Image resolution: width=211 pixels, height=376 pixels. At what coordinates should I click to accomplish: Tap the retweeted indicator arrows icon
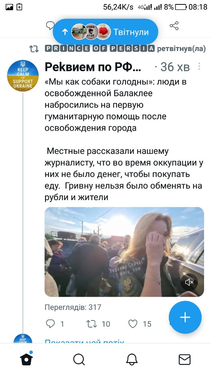coord(34,49)
